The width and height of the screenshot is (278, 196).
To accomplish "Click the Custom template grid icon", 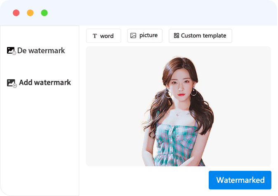I will pos(177,35).
